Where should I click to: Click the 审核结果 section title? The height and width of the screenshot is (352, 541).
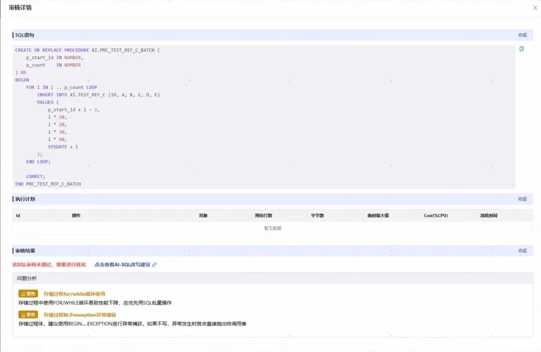25,250
